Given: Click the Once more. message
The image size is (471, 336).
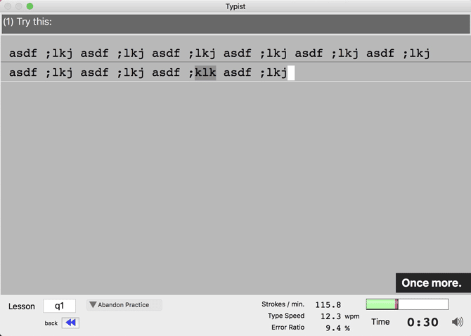Looking at the screenshot, I should point(432,283).
